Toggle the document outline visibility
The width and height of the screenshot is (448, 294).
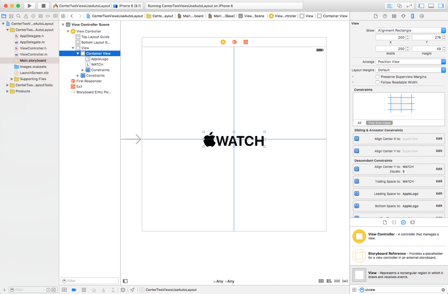click(125, 281)
